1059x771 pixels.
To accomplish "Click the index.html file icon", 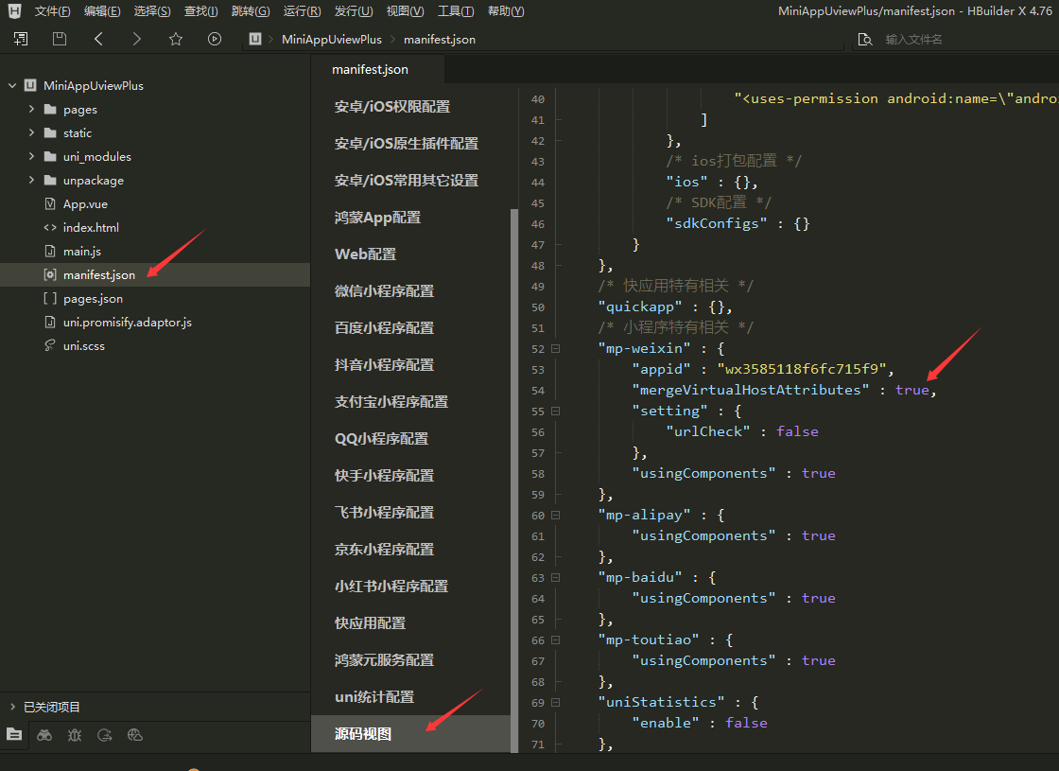I will point(50,227).
